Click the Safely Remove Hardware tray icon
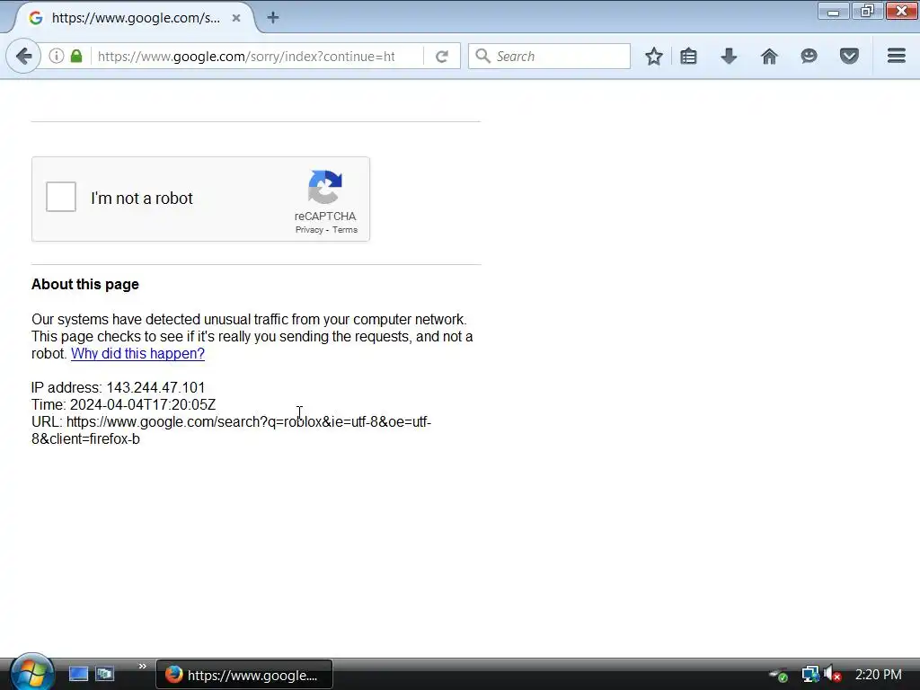 click(779, 675)
